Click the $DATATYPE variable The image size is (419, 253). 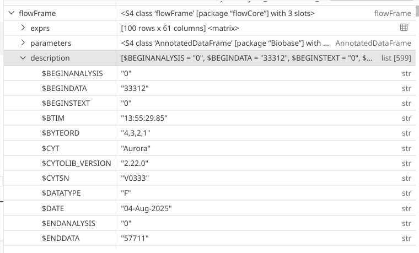point(61,193)
